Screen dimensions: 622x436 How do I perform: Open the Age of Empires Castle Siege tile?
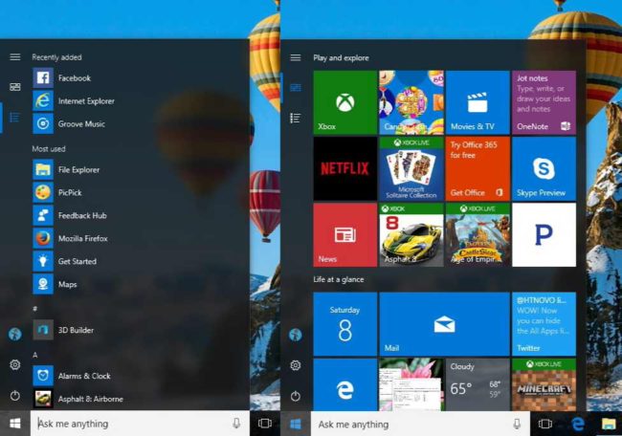478,235
